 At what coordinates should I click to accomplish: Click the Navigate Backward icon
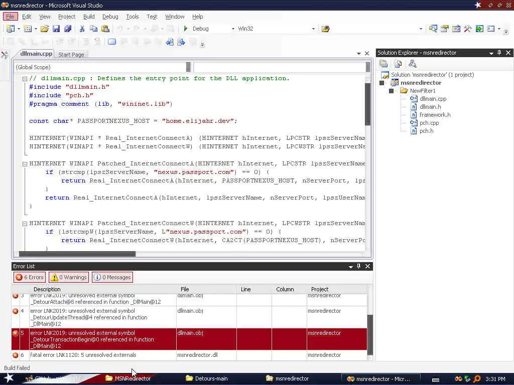pyautogui.click(x=170, y=42)
